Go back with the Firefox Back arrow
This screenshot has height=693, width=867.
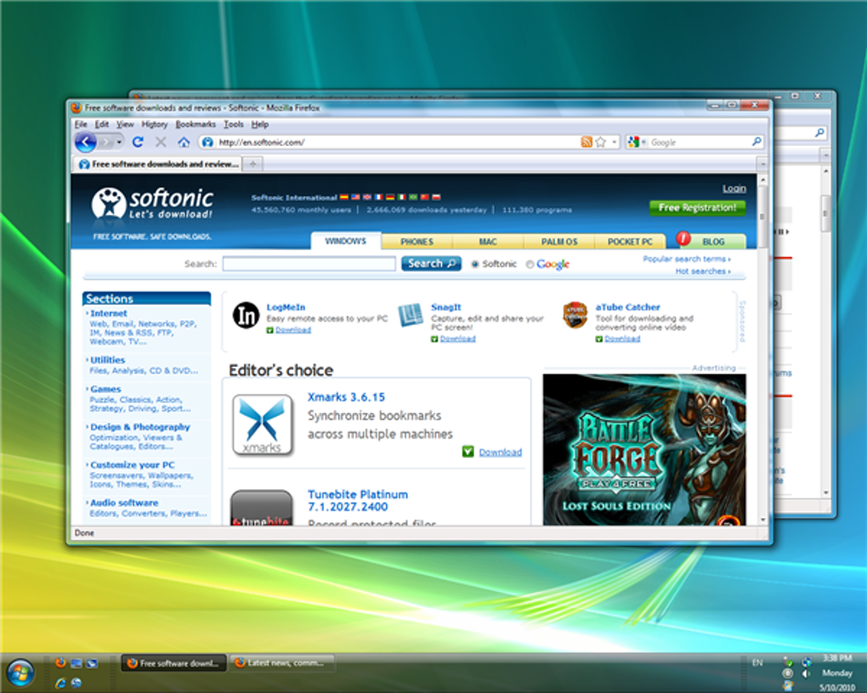(85, 142)
